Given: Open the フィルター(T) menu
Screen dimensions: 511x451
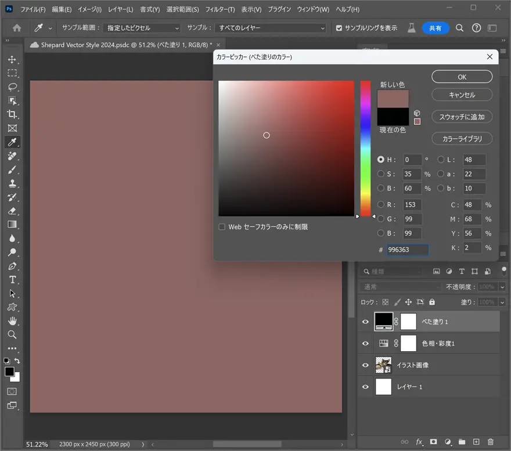Looking at the screenshot, I should pyautogui.click(x=220, y=10).
